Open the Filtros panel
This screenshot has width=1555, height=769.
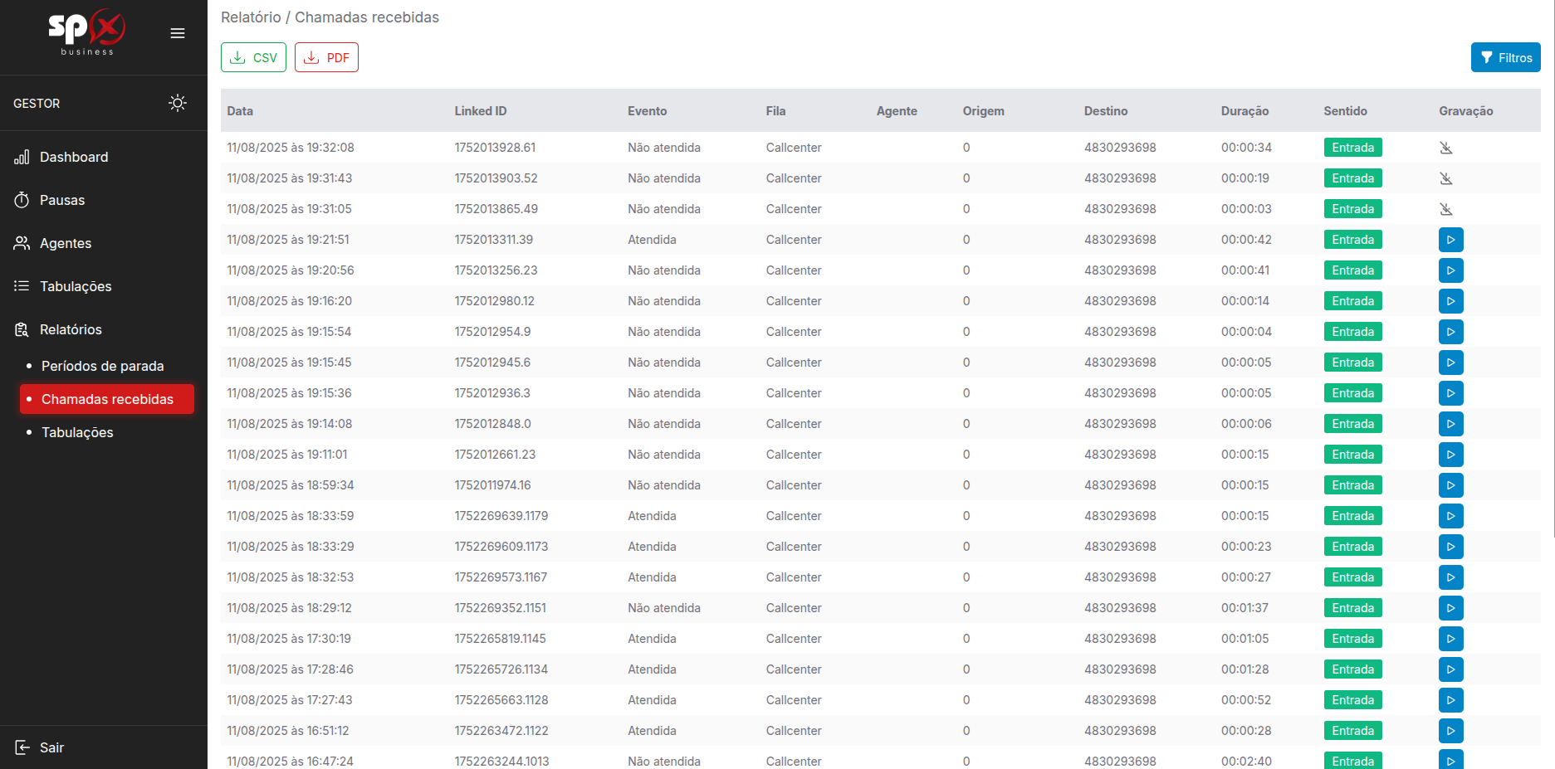click(x=1505, y=57)
